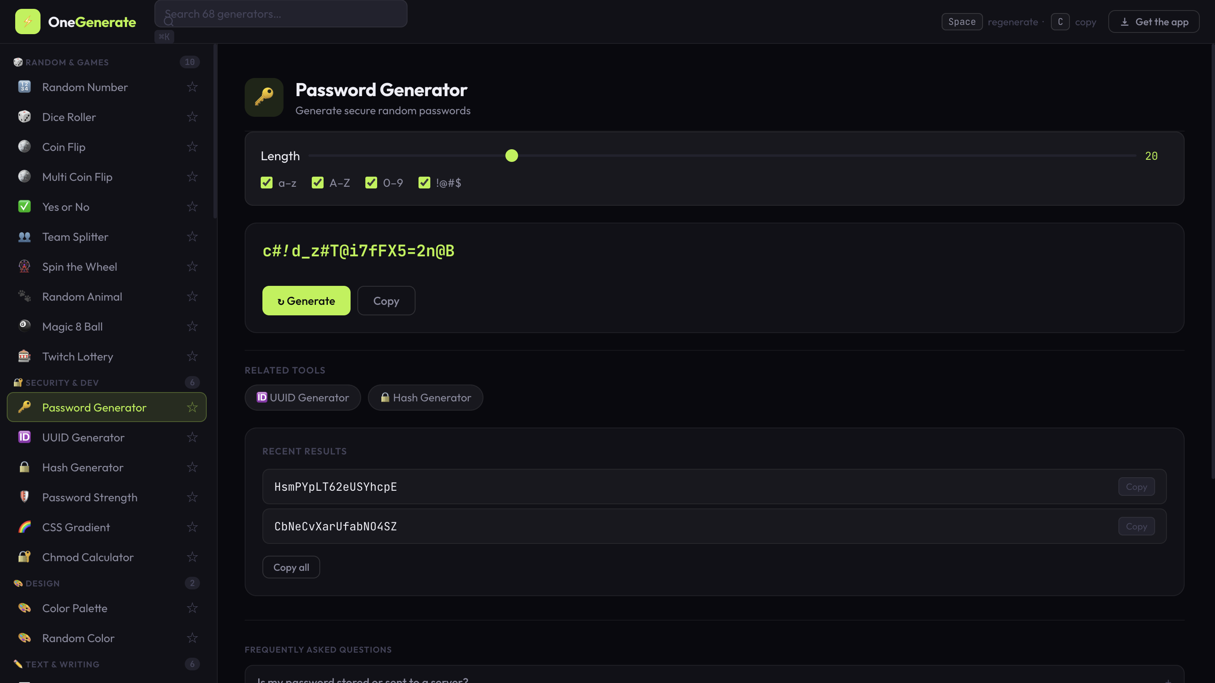Uncheck the !@#$ symbols option

[424, 183]
